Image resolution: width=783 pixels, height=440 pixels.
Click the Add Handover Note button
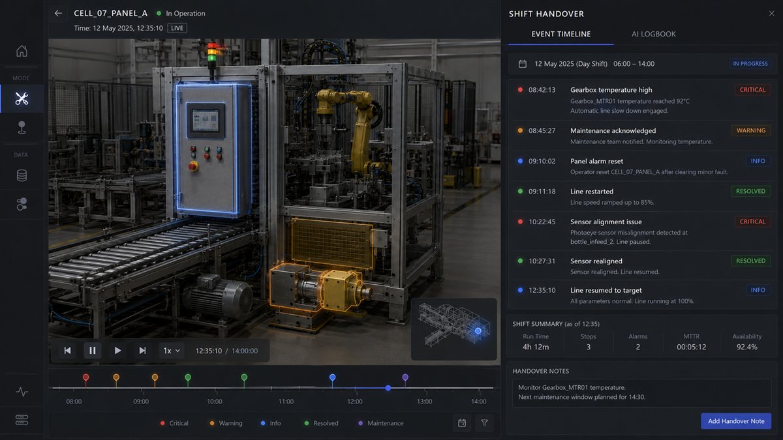pyautogui.click(x=736, y=421)
